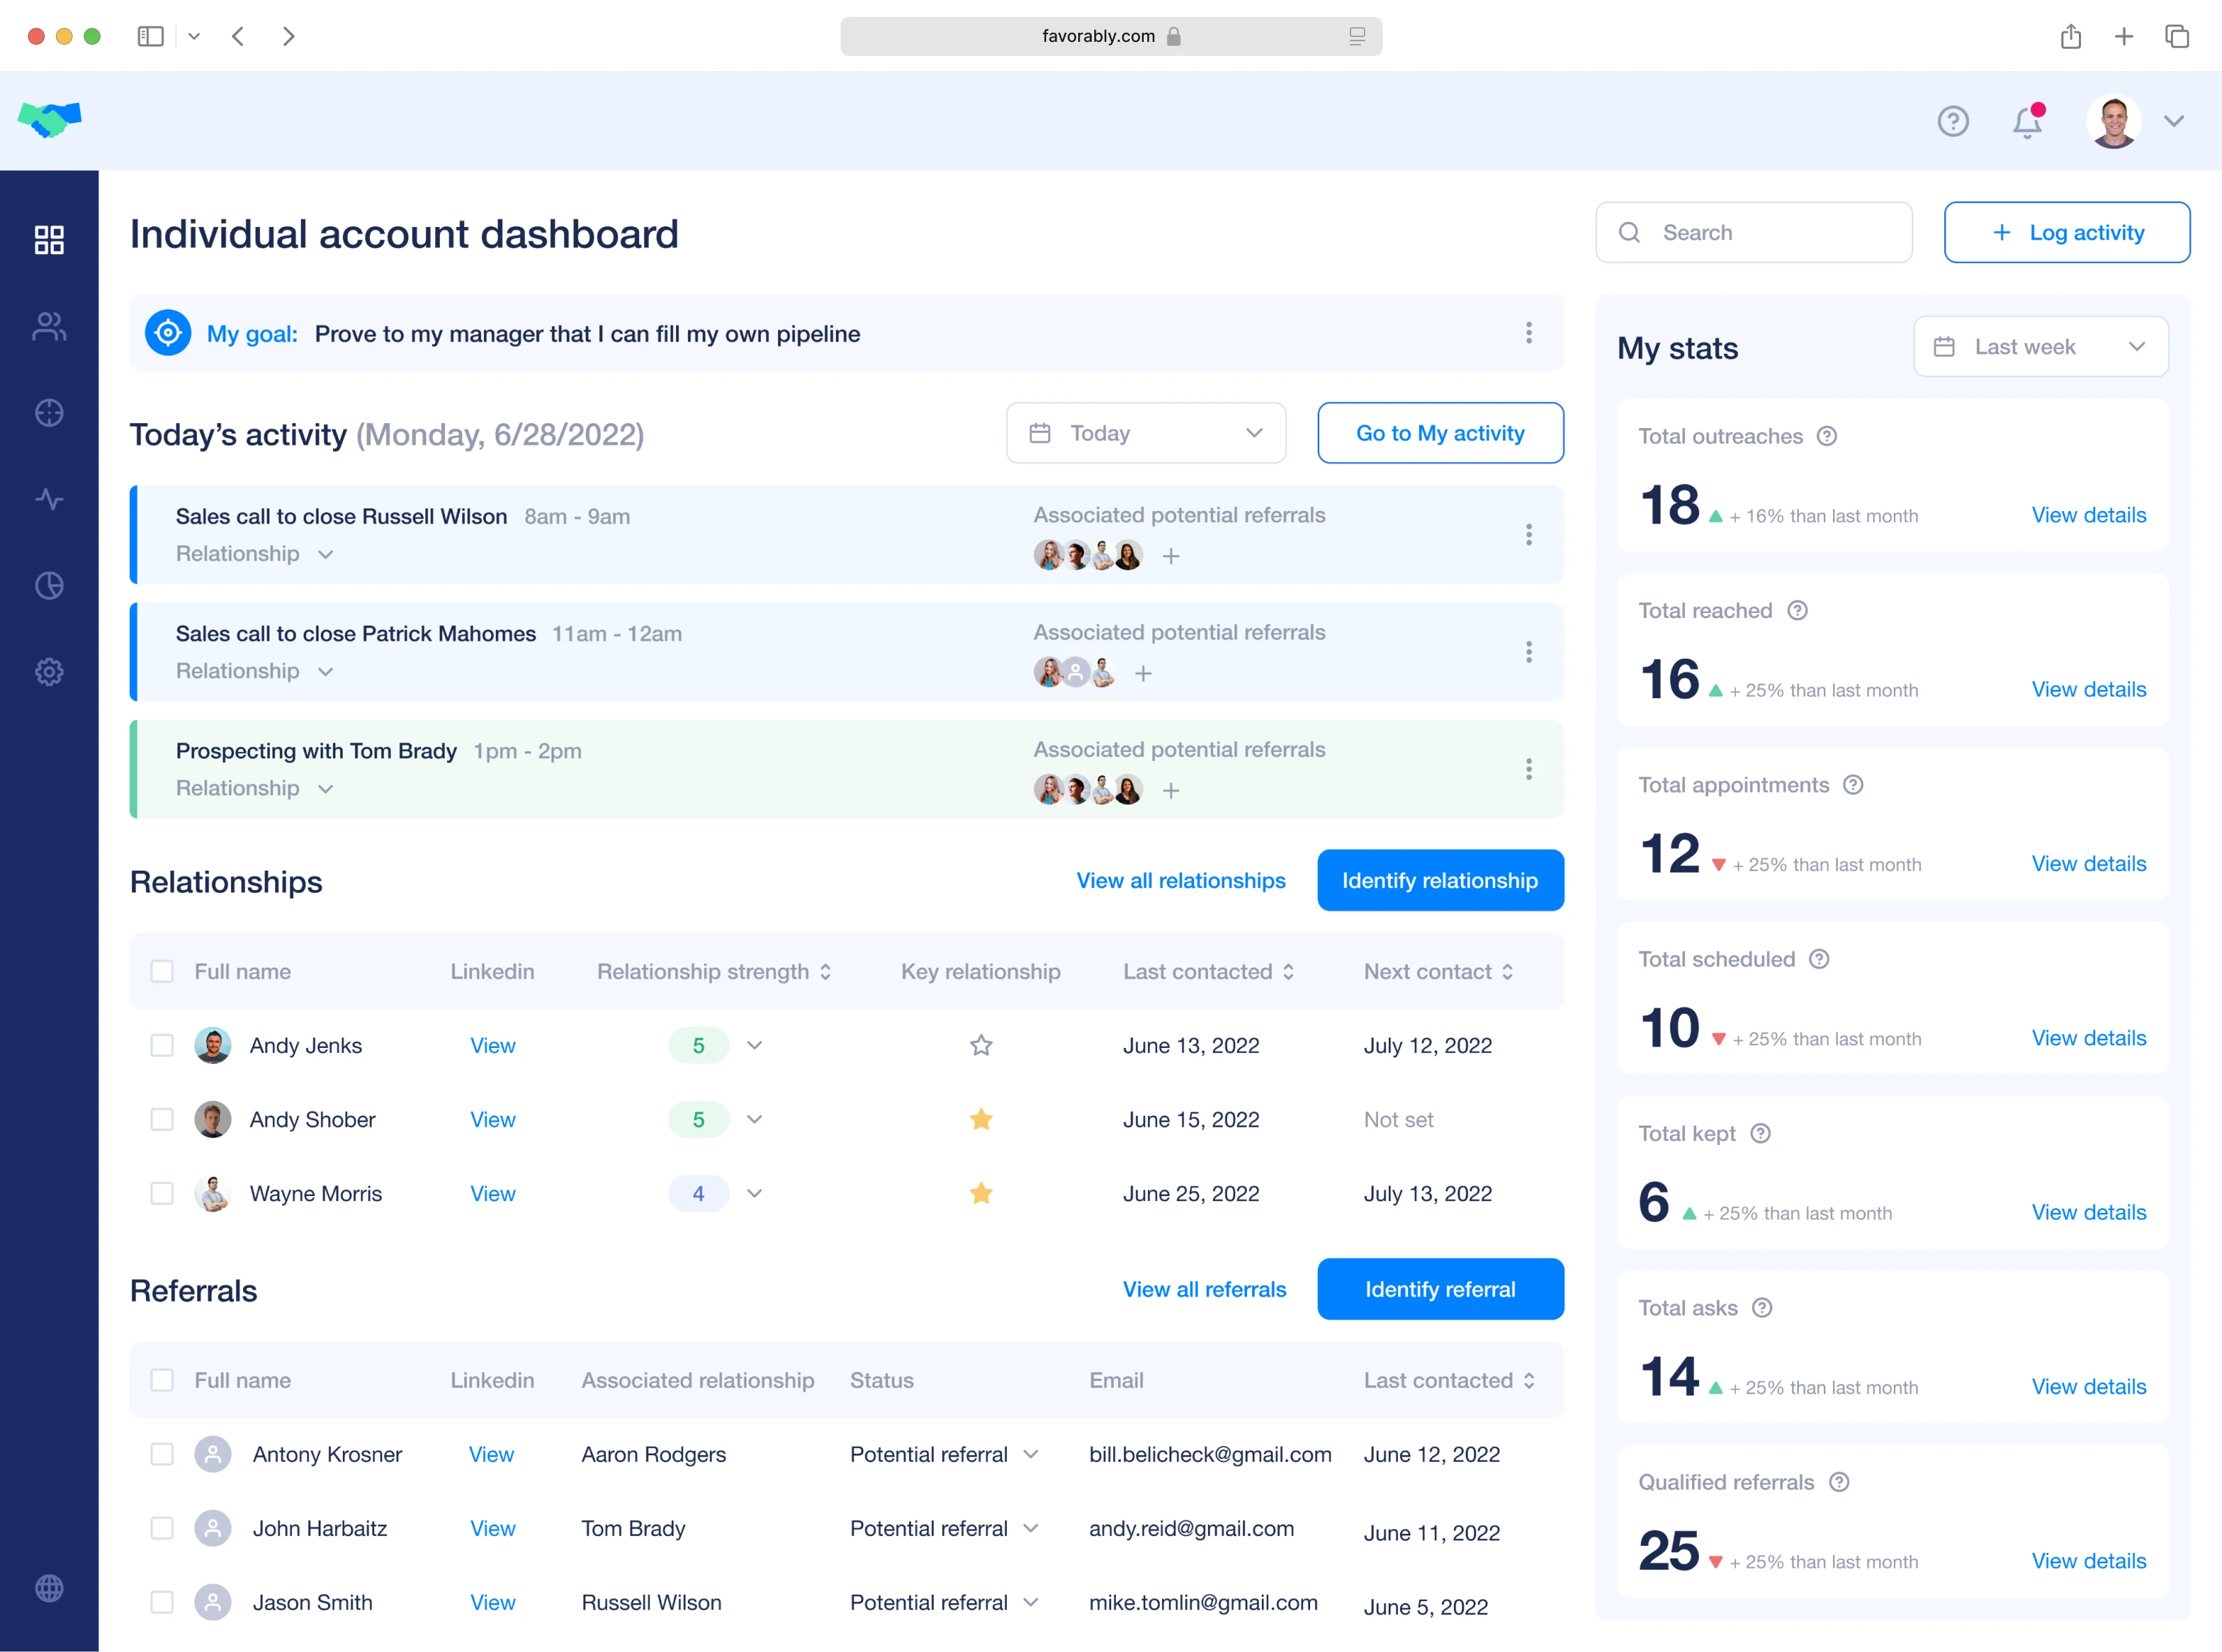This screenshot has height=1652, width=2222.
Task: Open the contacts people icon in sidebar
Action: [49, 326]
